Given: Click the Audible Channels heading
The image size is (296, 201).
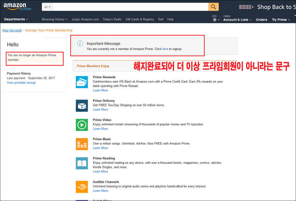Looking at the screenshot, I should (106, 182).
